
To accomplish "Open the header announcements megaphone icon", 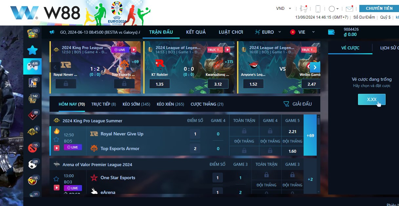I will pyautogui.click(x=304, y=9).
